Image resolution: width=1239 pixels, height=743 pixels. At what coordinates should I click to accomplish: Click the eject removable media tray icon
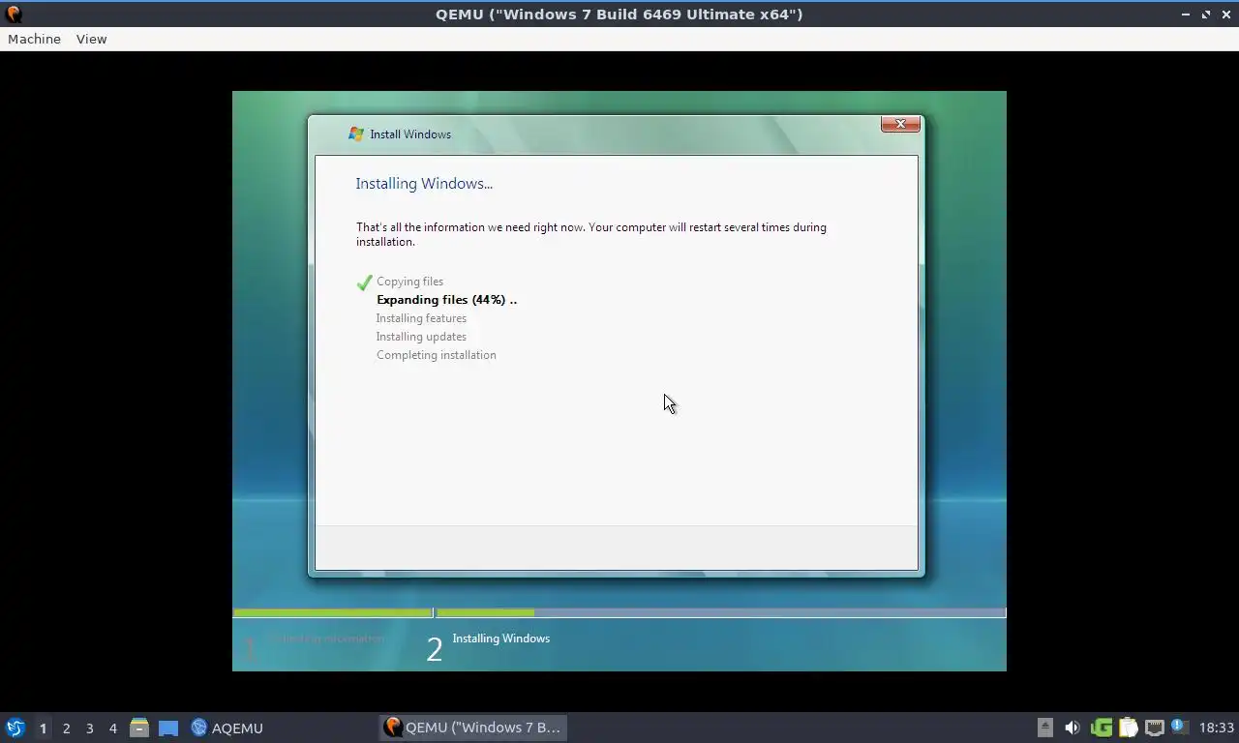pyautogui.click(x=1045, y=728)
